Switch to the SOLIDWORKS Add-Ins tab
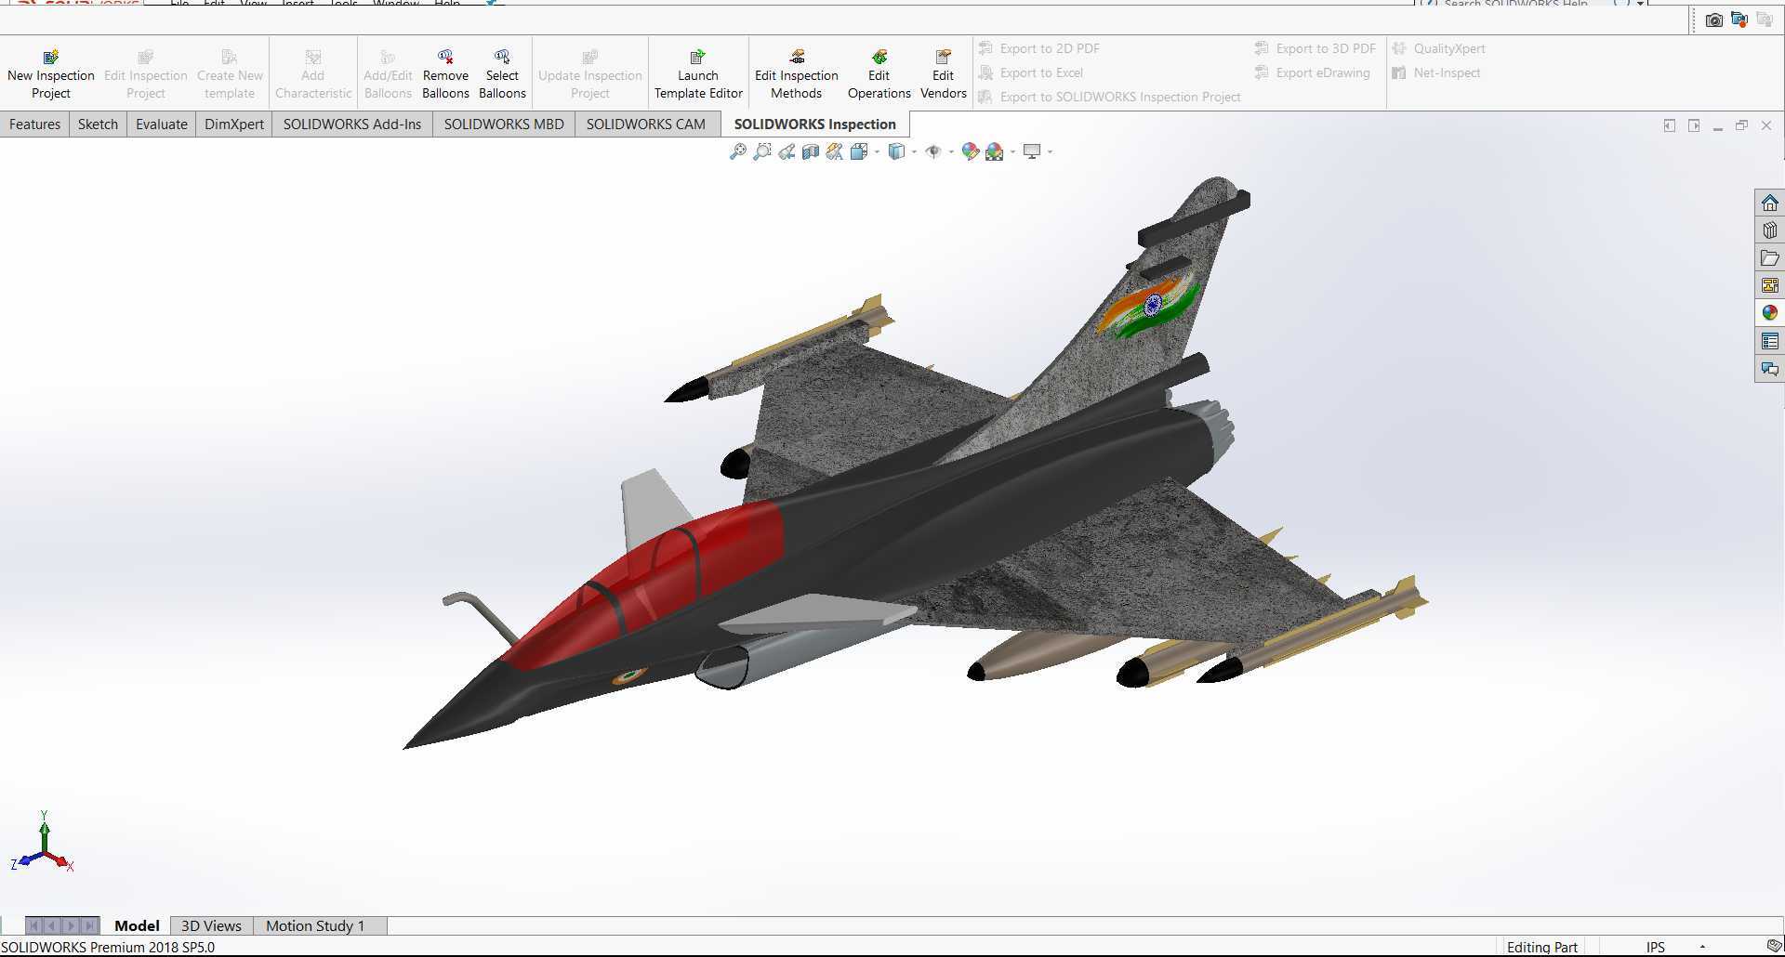Viewport: 1785px width, 957px height. click(352, 125)
